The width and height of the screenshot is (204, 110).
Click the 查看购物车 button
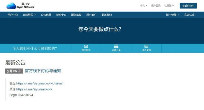188,6
